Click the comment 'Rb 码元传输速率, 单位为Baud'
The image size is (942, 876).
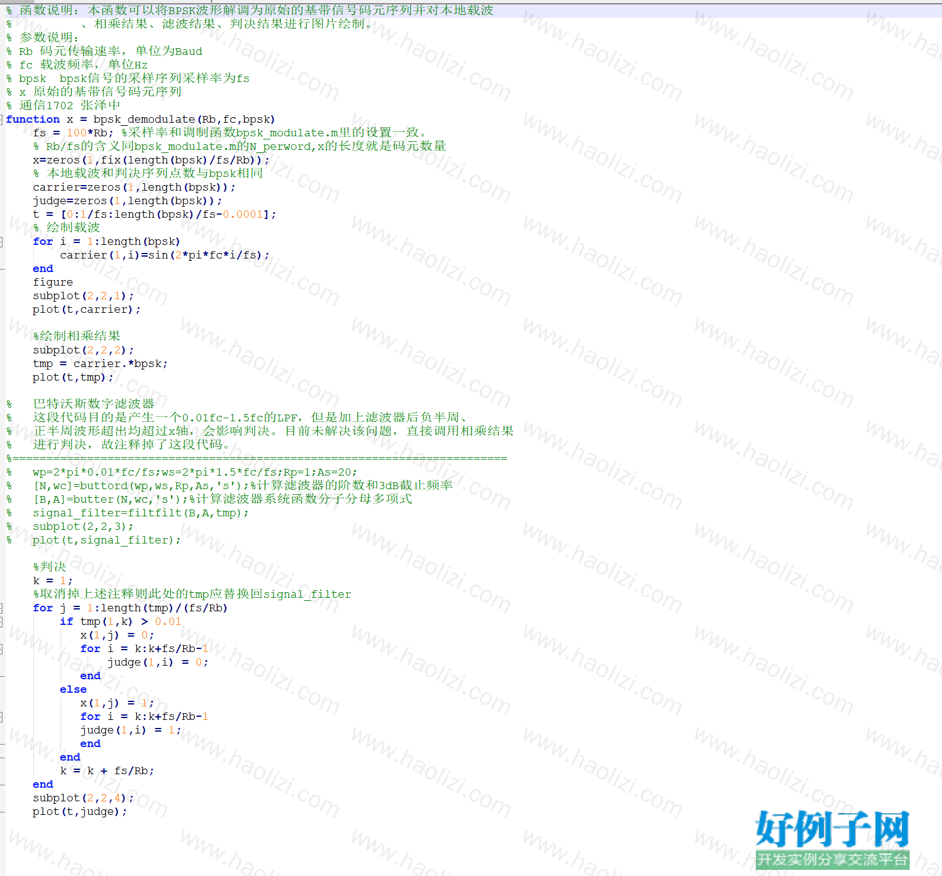point(110,51)
